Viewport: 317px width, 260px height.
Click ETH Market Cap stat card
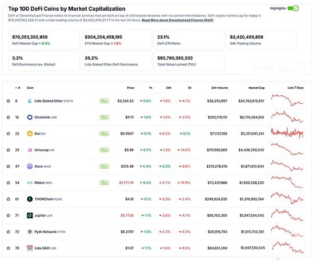click(x=117, y=40)
